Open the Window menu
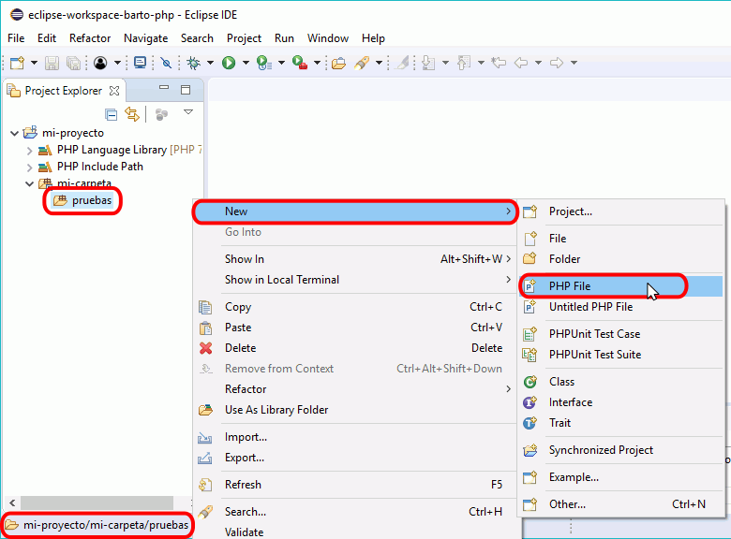This screenshot has height=539, width=731. pos(328,38)
